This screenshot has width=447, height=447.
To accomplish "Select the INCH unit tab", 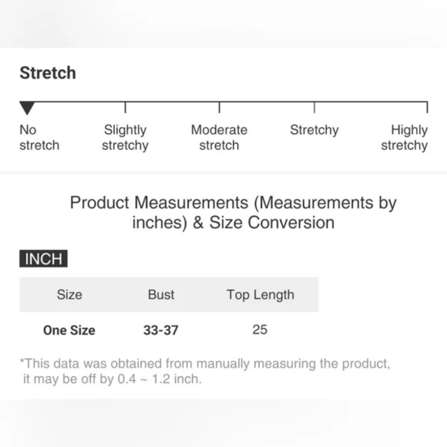I will (43, 258).
